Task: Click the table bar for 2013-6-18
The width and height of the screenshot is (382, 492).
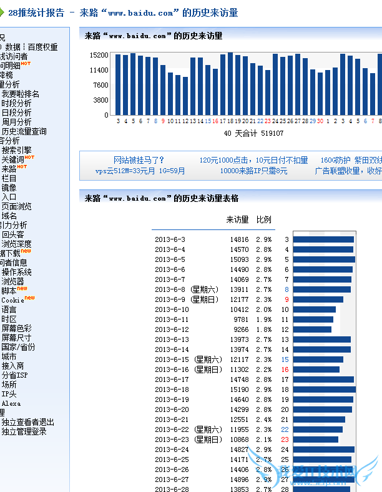Action: click(324, 389)
